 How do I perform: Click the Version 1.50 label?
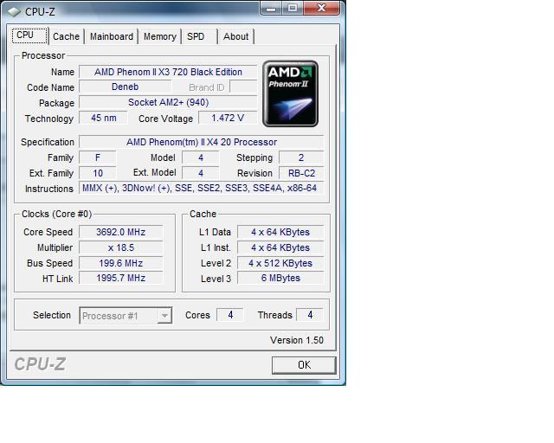tap(297, 340)
